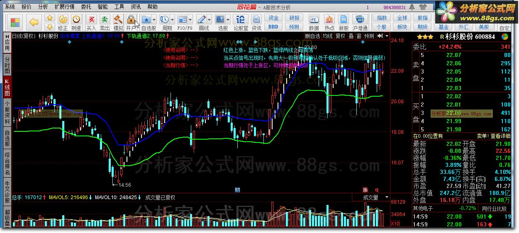Click the 研报 research report button
This screenshot has height=233, width=519.
(294, 18)
